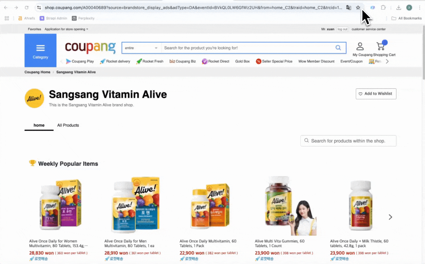
Task: Click search field for products within shop
Action: [x=348, y=141]
